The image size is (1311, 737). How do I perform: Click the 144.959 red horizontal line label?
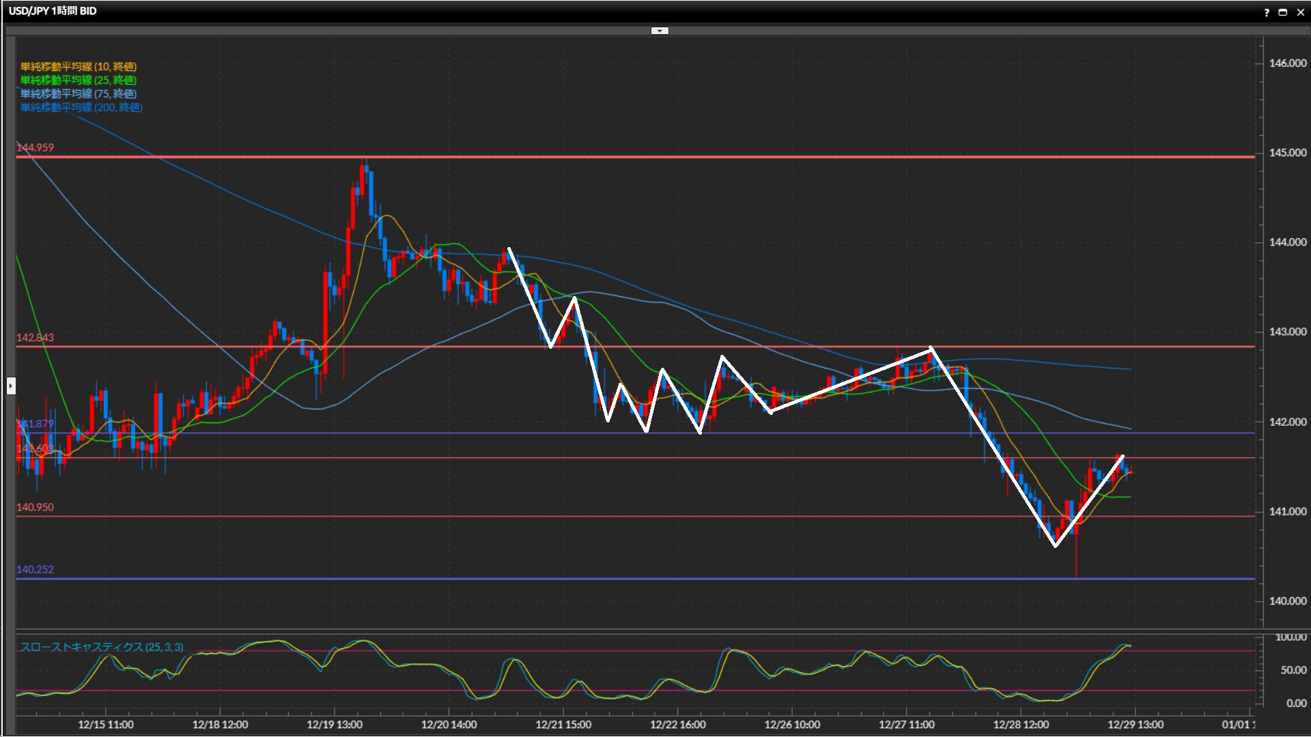(x=35, y=147)
